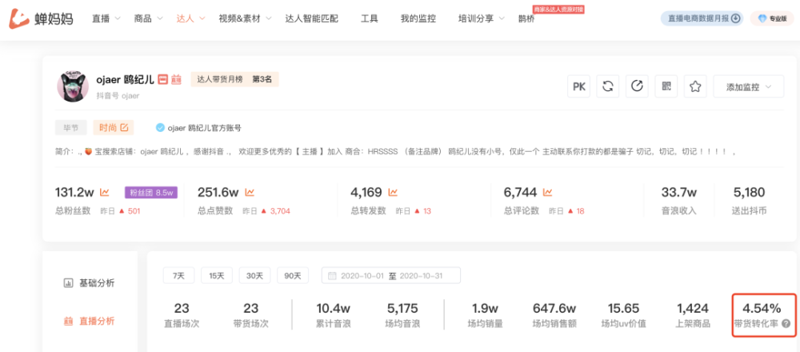Viewport: 800px width, 352px height.
Task: Select the 7天 time range
Action: [178, 275]
